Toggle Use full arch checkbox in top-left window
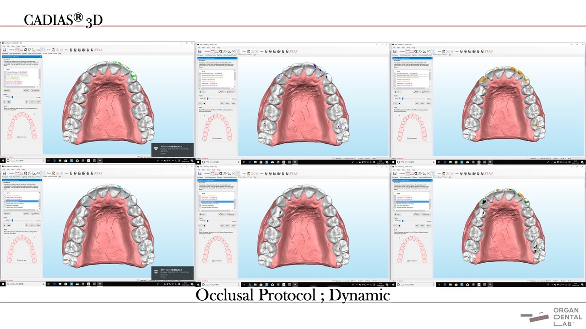 18,137
